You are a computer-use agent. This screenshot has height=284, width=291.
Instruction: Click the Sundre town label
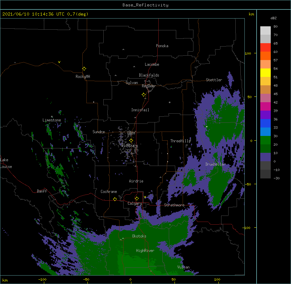tap(99, 132)
